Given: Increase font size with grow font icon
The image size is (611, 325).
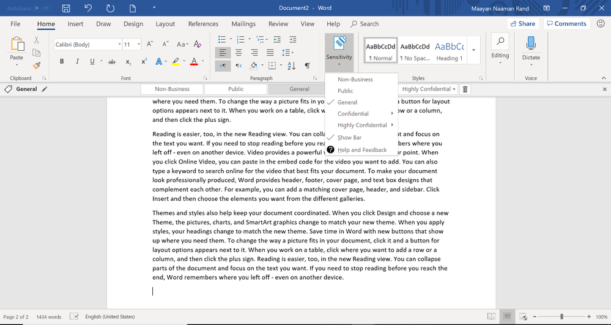Looking at the screenshot, I should pos(150,44).
